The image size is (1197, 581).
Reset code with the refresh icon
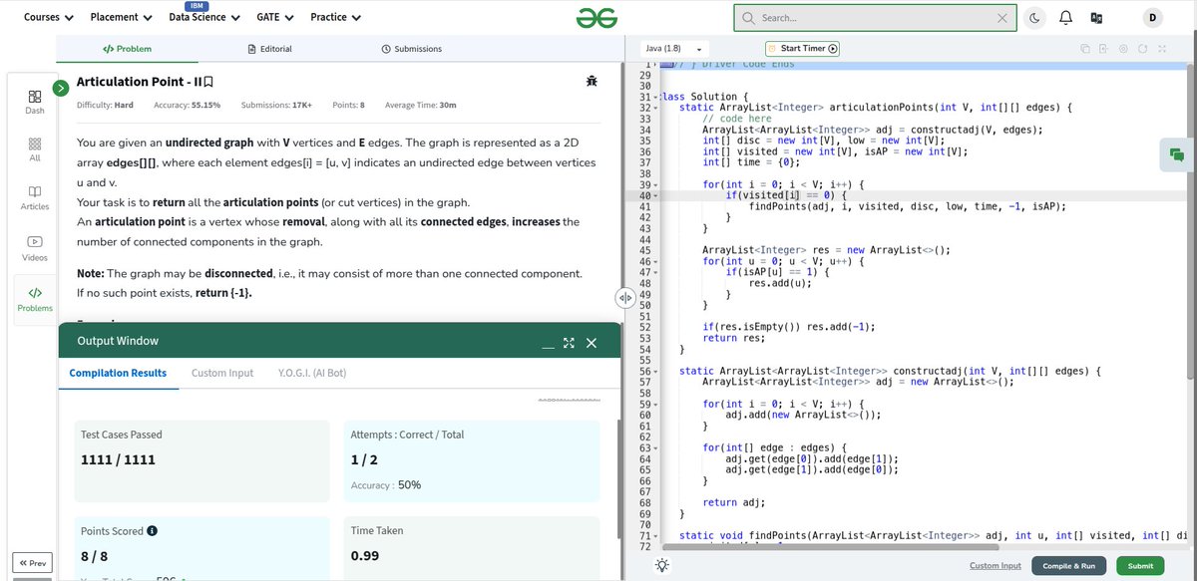(1142, 48)
